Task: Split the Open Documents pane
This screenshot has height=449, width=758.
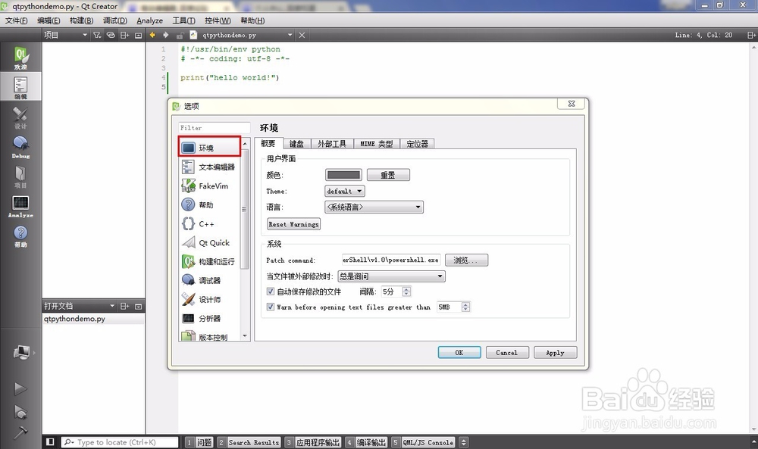Action: coord(124,306)
